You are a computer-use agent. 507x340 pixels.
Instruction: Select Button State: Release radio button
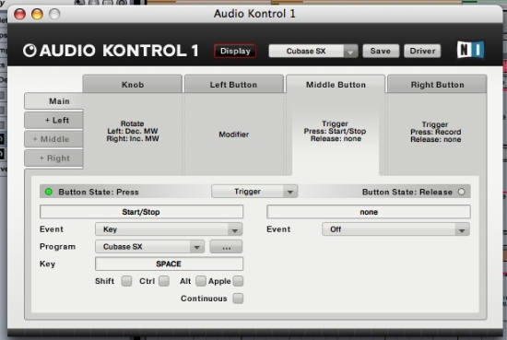coord(462,192)
